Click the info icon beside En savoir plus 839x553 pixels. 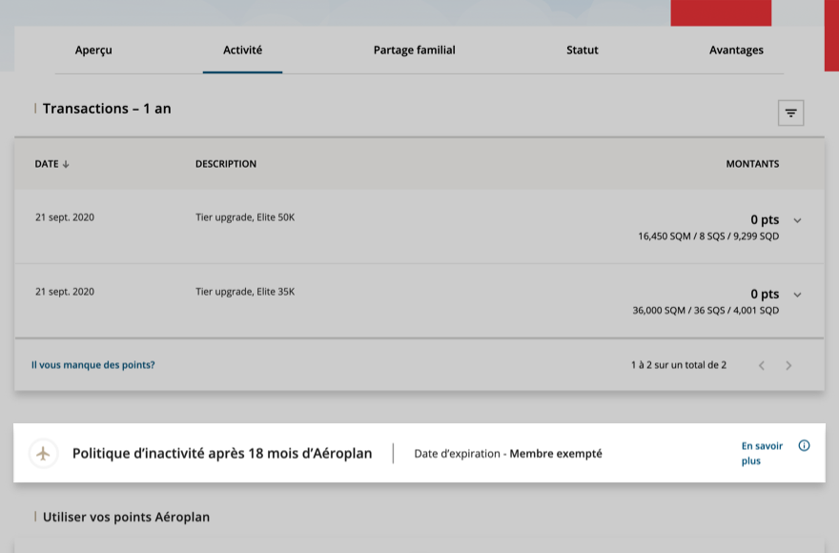coord(804,445)
